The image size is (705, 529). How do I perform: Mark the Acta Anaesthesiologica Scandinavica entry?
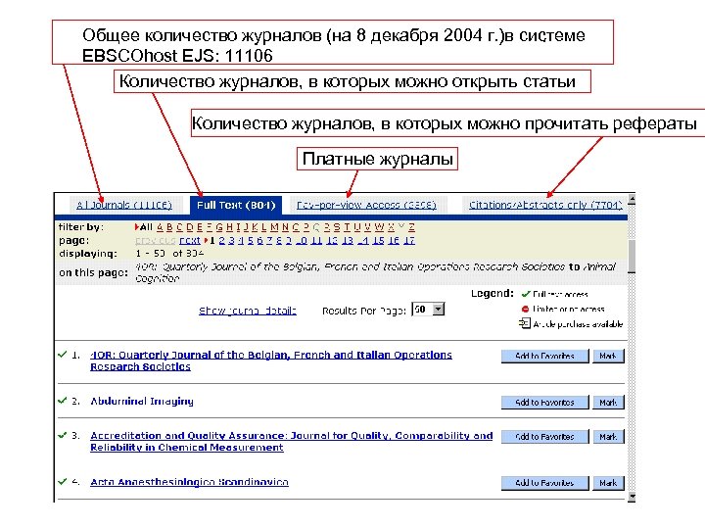[x=608, y=483]
